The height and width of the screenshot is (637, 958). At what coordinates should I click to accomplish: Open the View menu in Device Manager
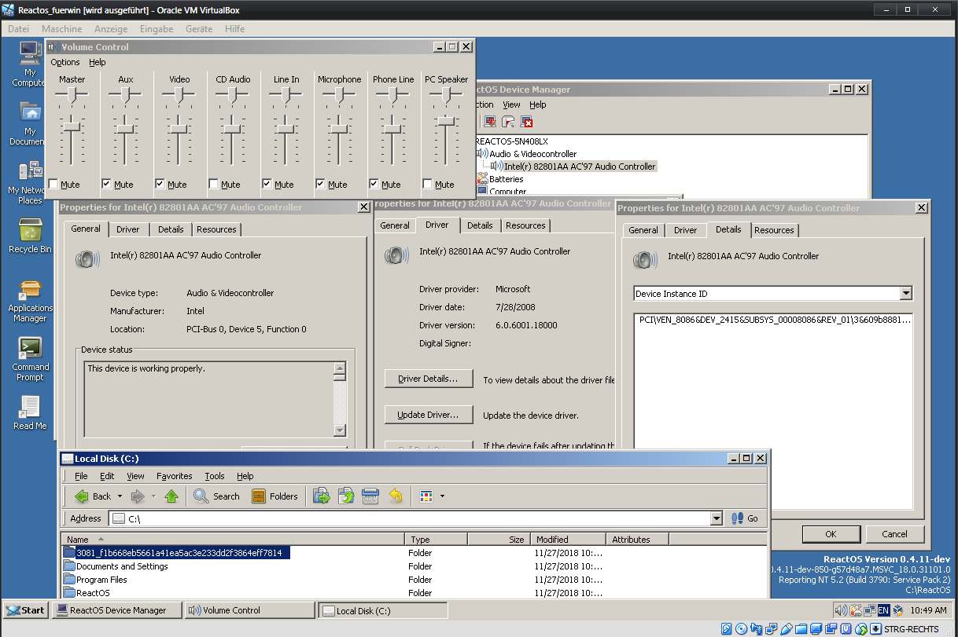(x=511, y=104)
